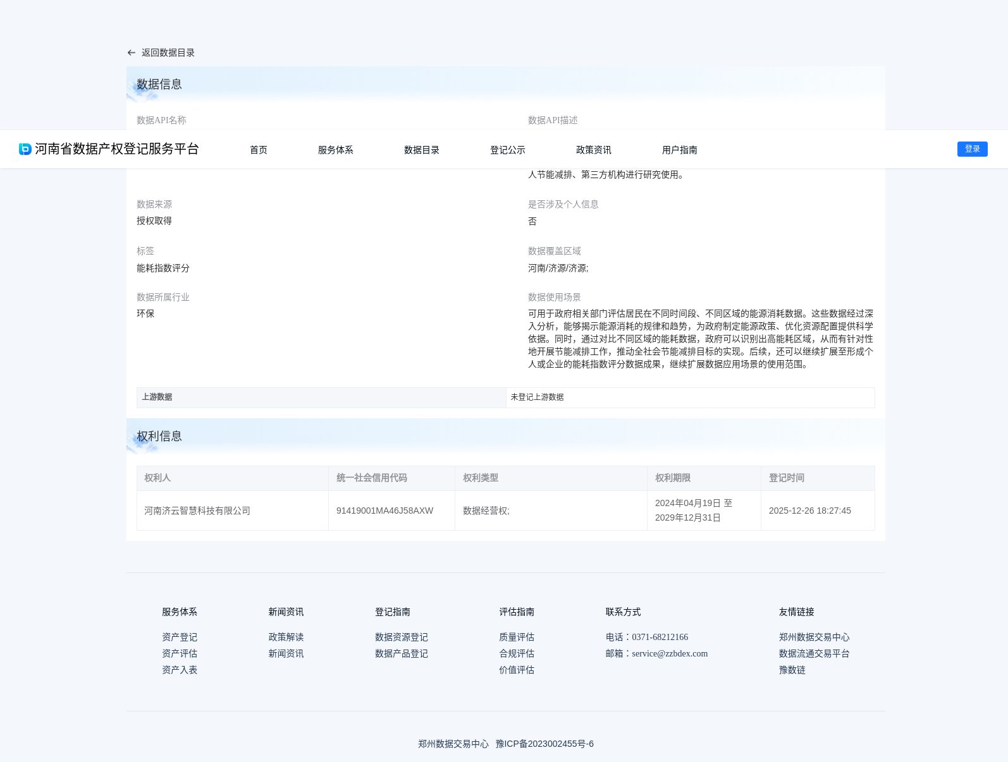Select rights period 2024年04月19日 cell
The height and width of the screenshot is (762, 1008).
pos(704,511)
